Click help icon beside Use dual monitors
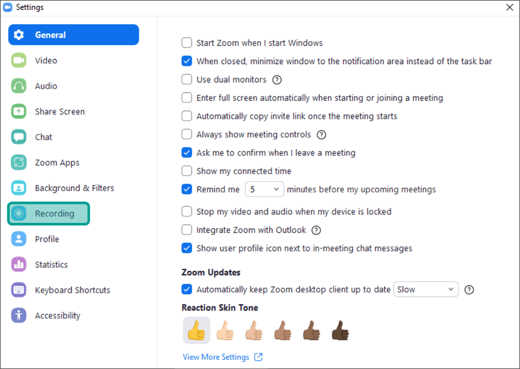 277,80
